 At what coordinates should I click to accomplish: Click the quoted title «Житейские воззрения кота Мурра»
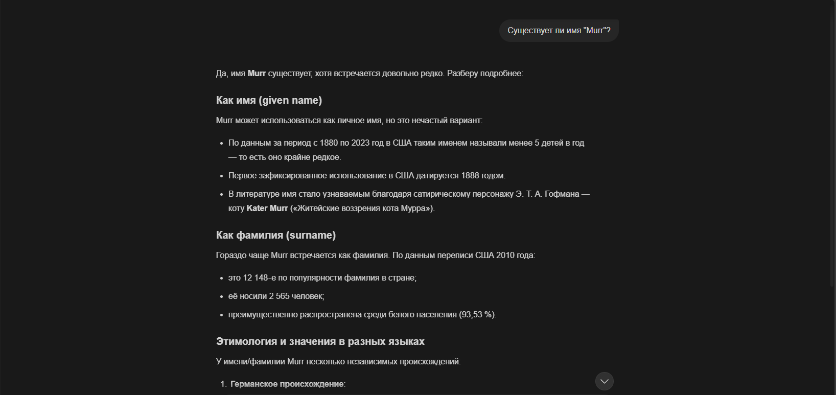pyautogui.click(x=362, y=208)
